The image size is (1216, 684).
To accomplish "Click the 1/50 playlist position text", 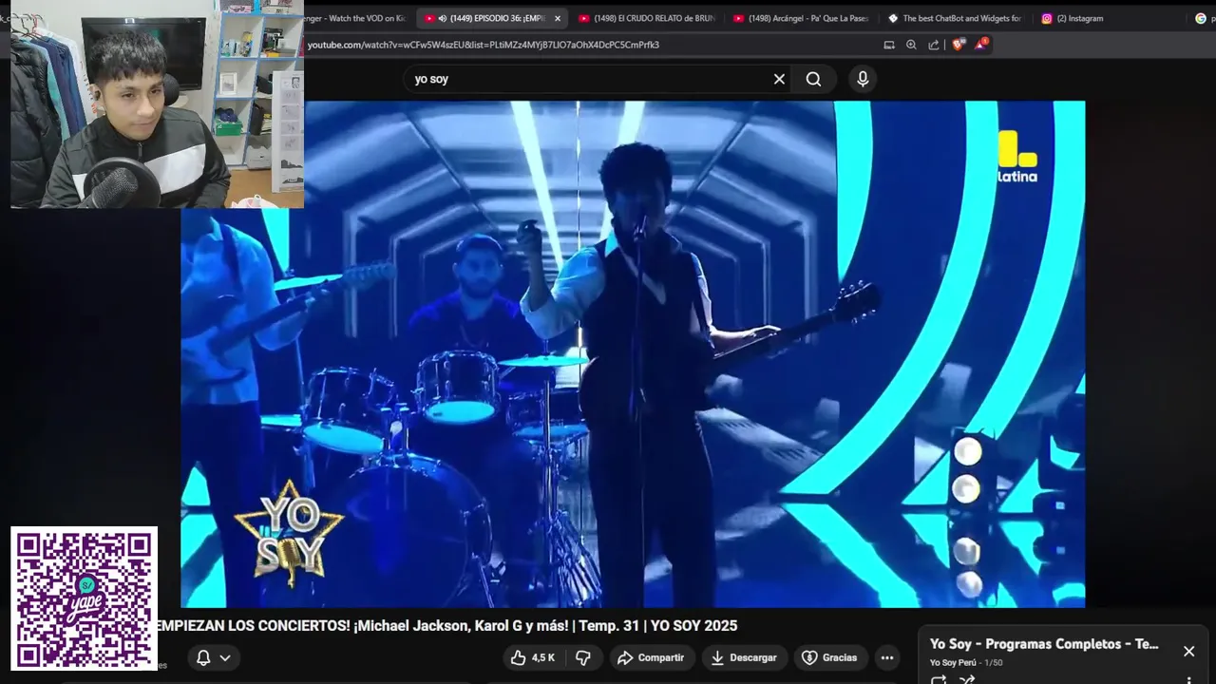I will coord(993,662).
